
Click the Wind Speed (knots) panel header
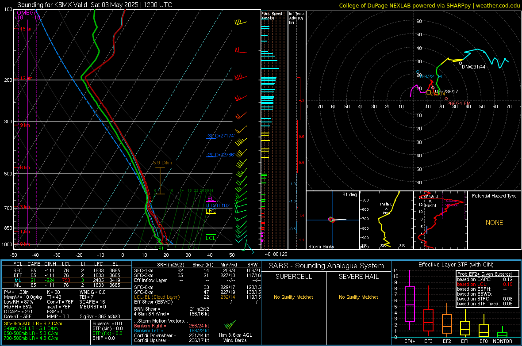pos(272,15)
